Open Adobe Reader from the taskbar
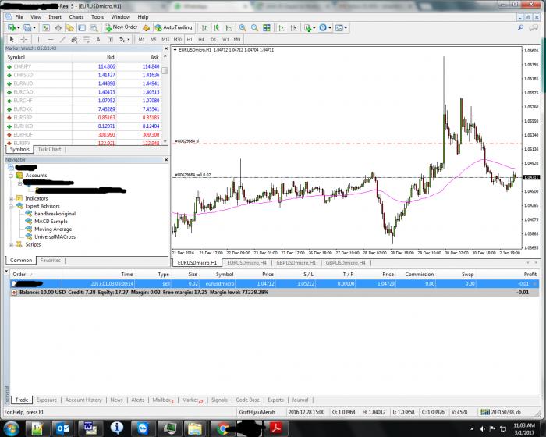Image resolution: width=546 pixels, height=437 pixels. pos(276,428)
